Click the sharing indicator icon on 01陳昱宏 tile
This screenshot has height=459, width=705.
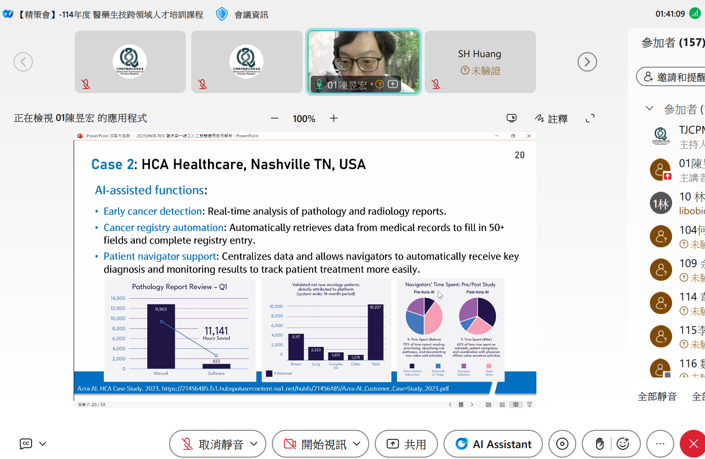(x=393, y=84)
